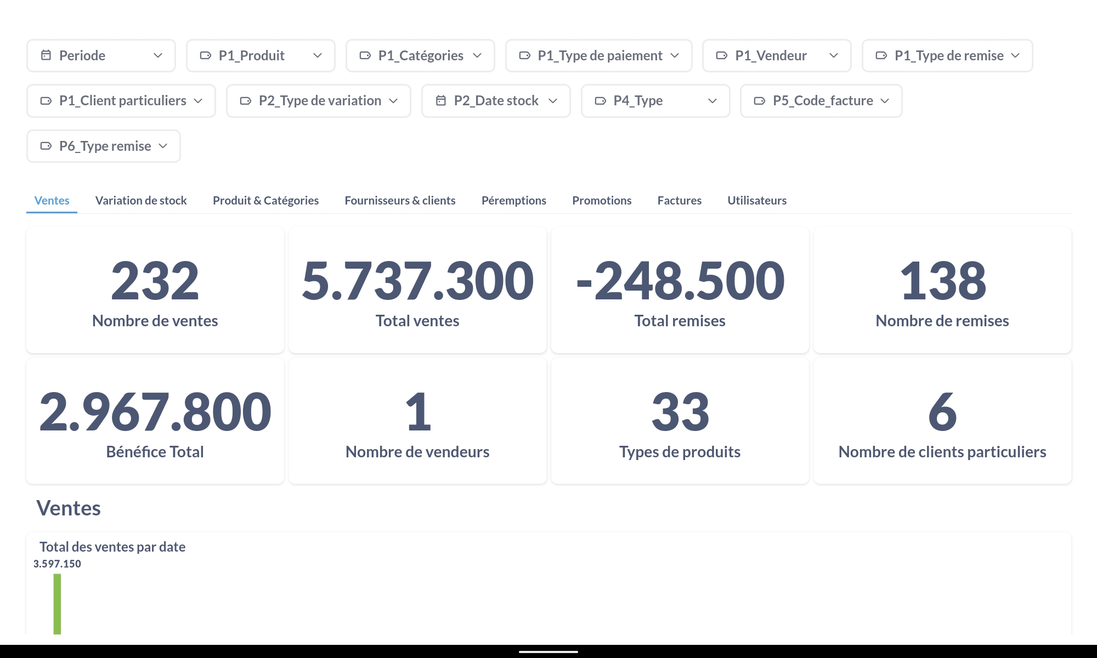Select the Péremptions tab
The height and width of the screenshot is (658, 1097).
(x=513, y=201)
